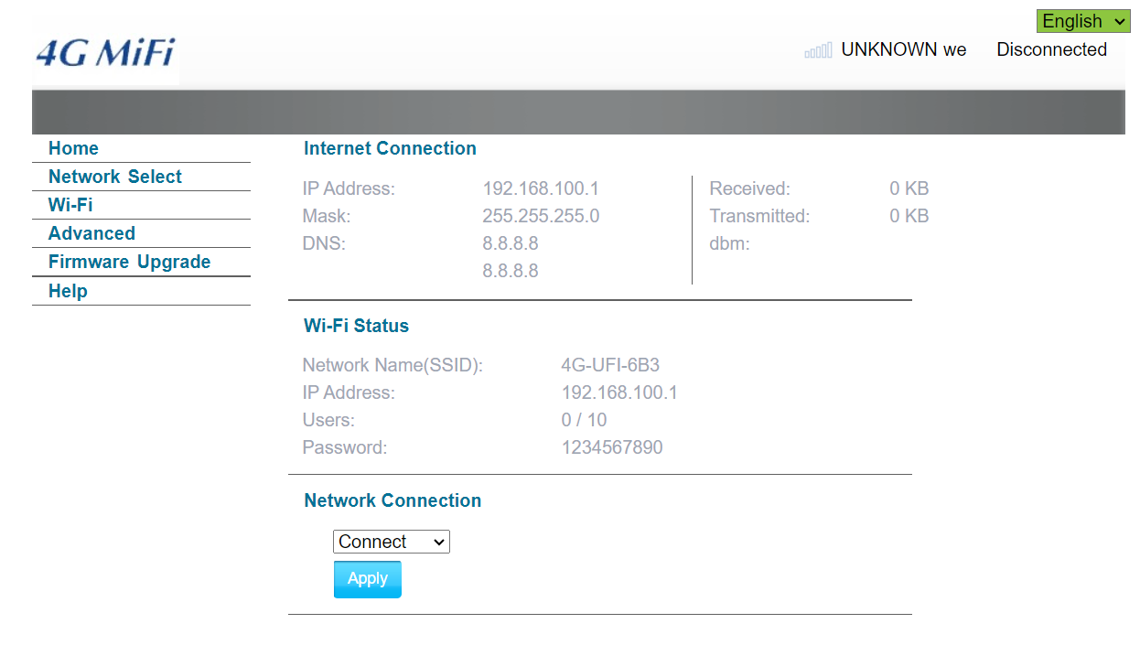Click the Wi-Fi password value 1234567890
This screenshot has height=645, width=1140.
pyautogui.click(x=613, y=446)
